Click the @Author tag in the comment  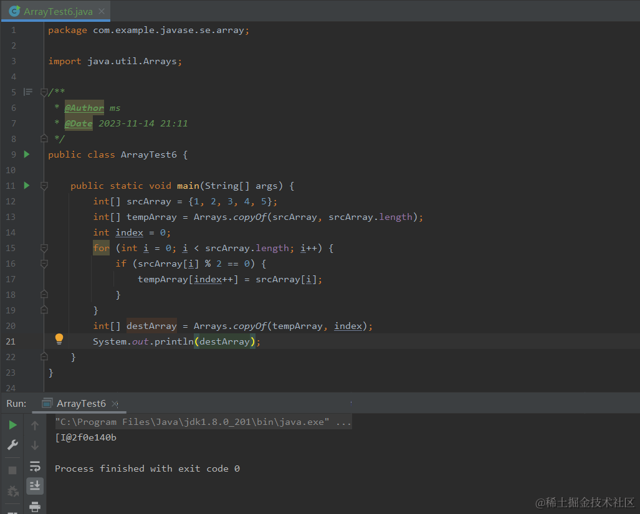[x=84, y=108]
